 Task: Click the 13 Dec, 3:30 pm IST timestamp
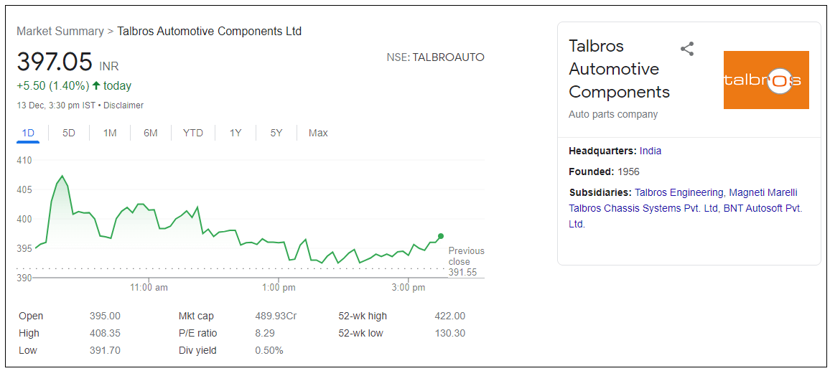pyautogui.click(x=55, y=105)
